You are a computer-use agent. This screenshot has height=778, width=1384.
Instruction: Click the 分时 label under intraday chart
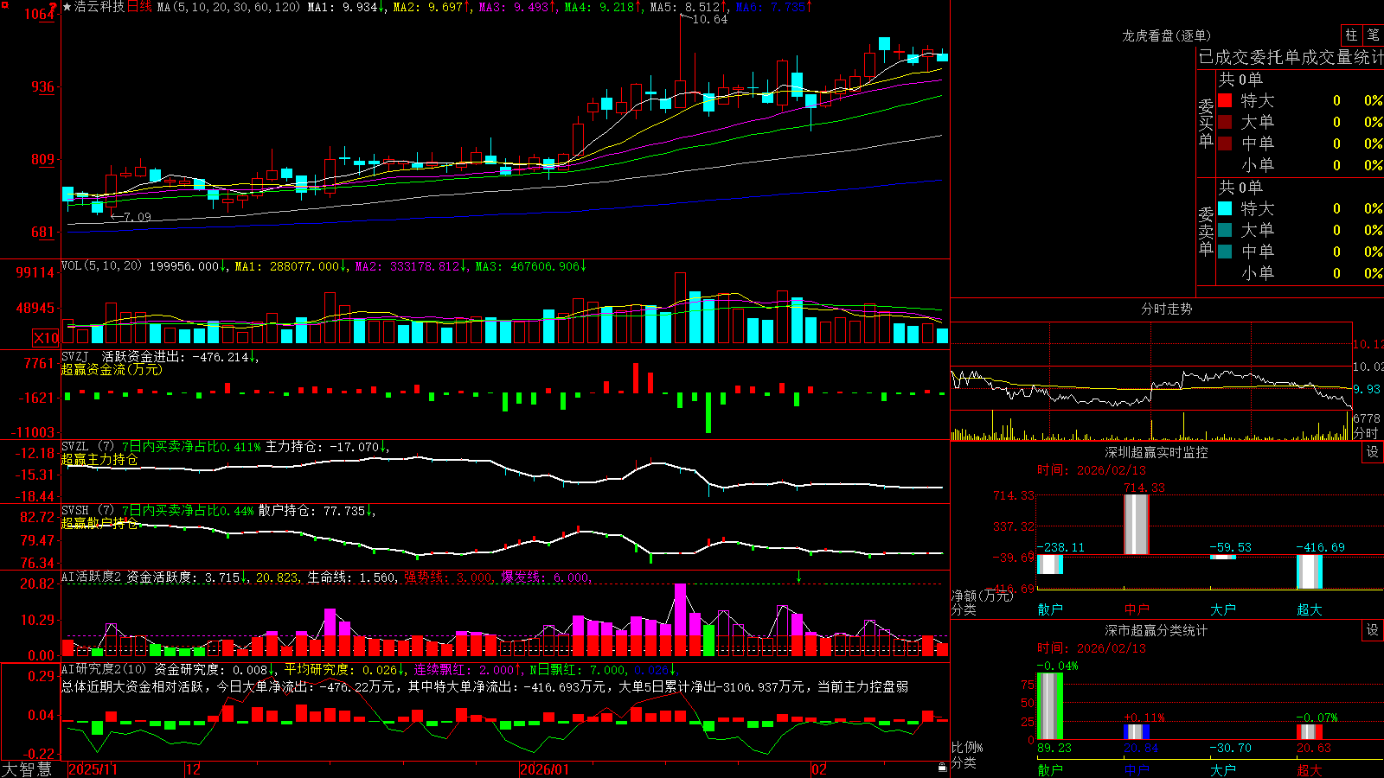(x=1366, y=433)
